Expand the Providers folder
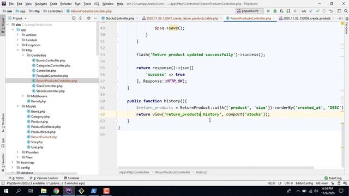Viewport: 349px width, 196px height. (x=17, y=152)
